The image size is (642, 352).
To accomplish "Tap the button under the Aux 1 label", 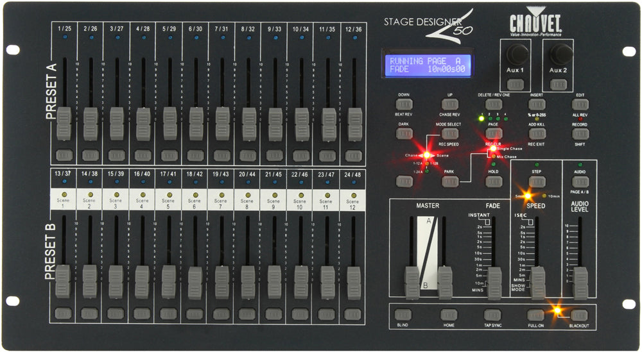I will [516, 85].
